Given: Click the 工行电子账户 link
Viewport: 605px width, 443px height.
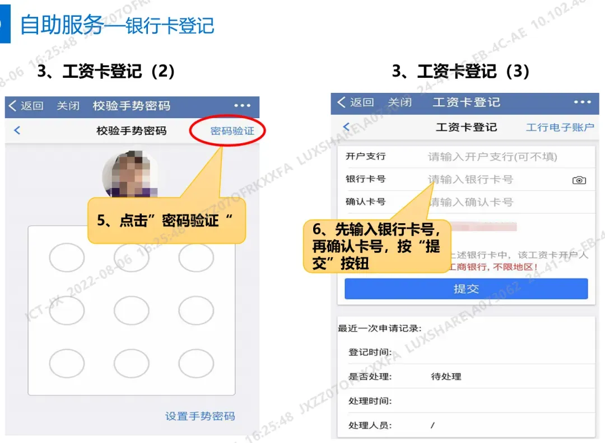Looking at the screenshot, I should (560, 127).
